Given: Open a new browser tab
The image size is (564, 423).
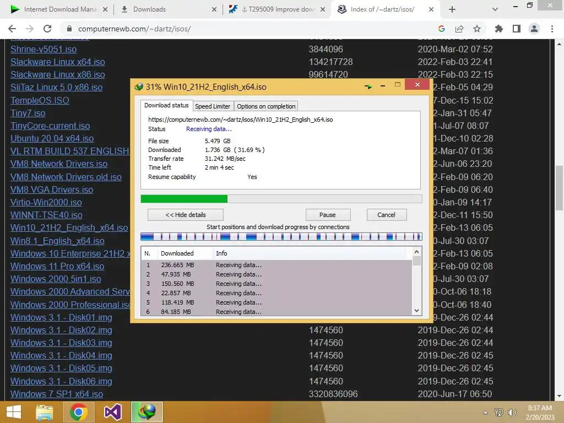Looking at the screenshot, I should pos(452,9).
